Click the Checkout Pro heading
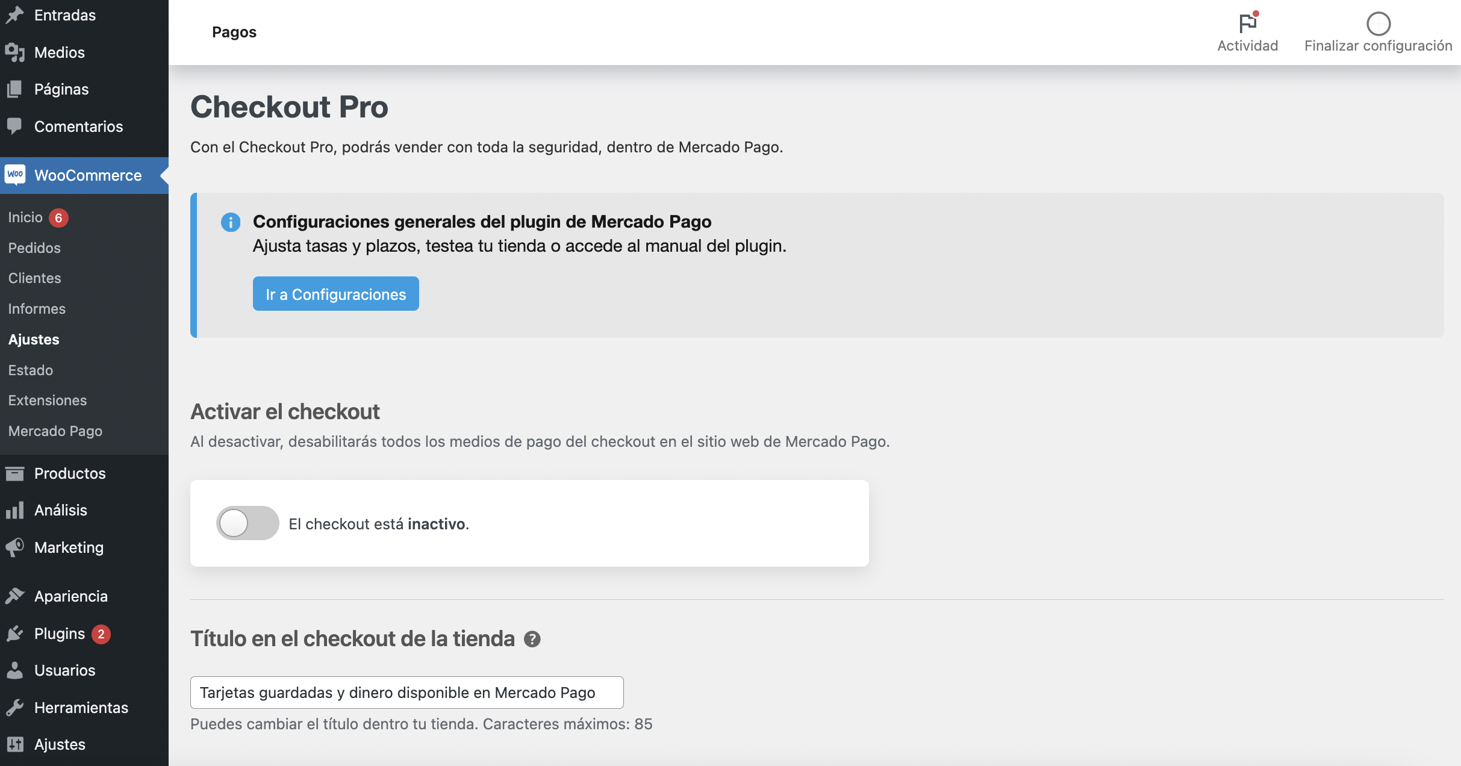Viewport: 1461px width, 766px height. 289,107
